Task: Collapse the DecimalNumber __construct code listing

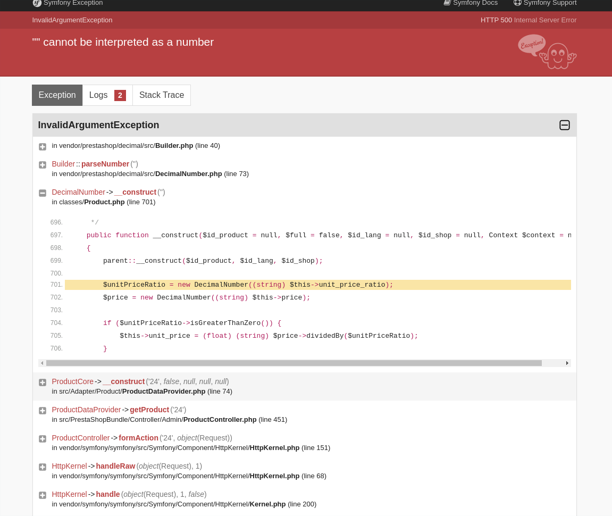Action: (x=43, y=193)
